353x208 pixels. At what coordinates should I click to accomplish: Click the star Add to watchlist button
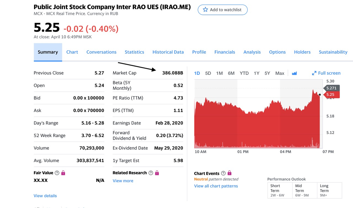[x=222, y=10]
